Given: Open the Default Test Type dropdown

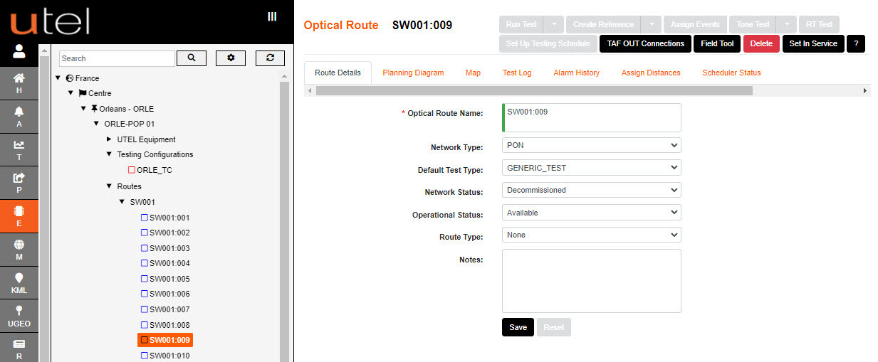Looking at the screenshot, I should 591,168.
